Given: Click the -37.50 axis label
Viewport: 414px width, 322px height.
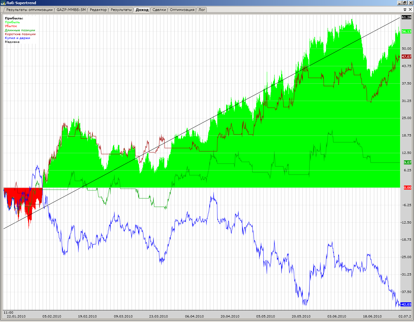Looking at the screenshot, I should pyautogui.click(x=406, y=292).
